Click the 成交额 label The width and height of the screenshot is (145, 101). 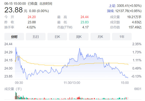[115, 22]
